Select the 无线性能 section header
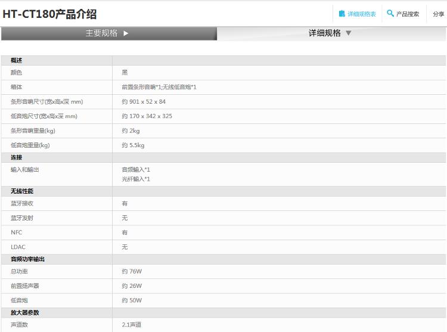 (x=22, y=191)
